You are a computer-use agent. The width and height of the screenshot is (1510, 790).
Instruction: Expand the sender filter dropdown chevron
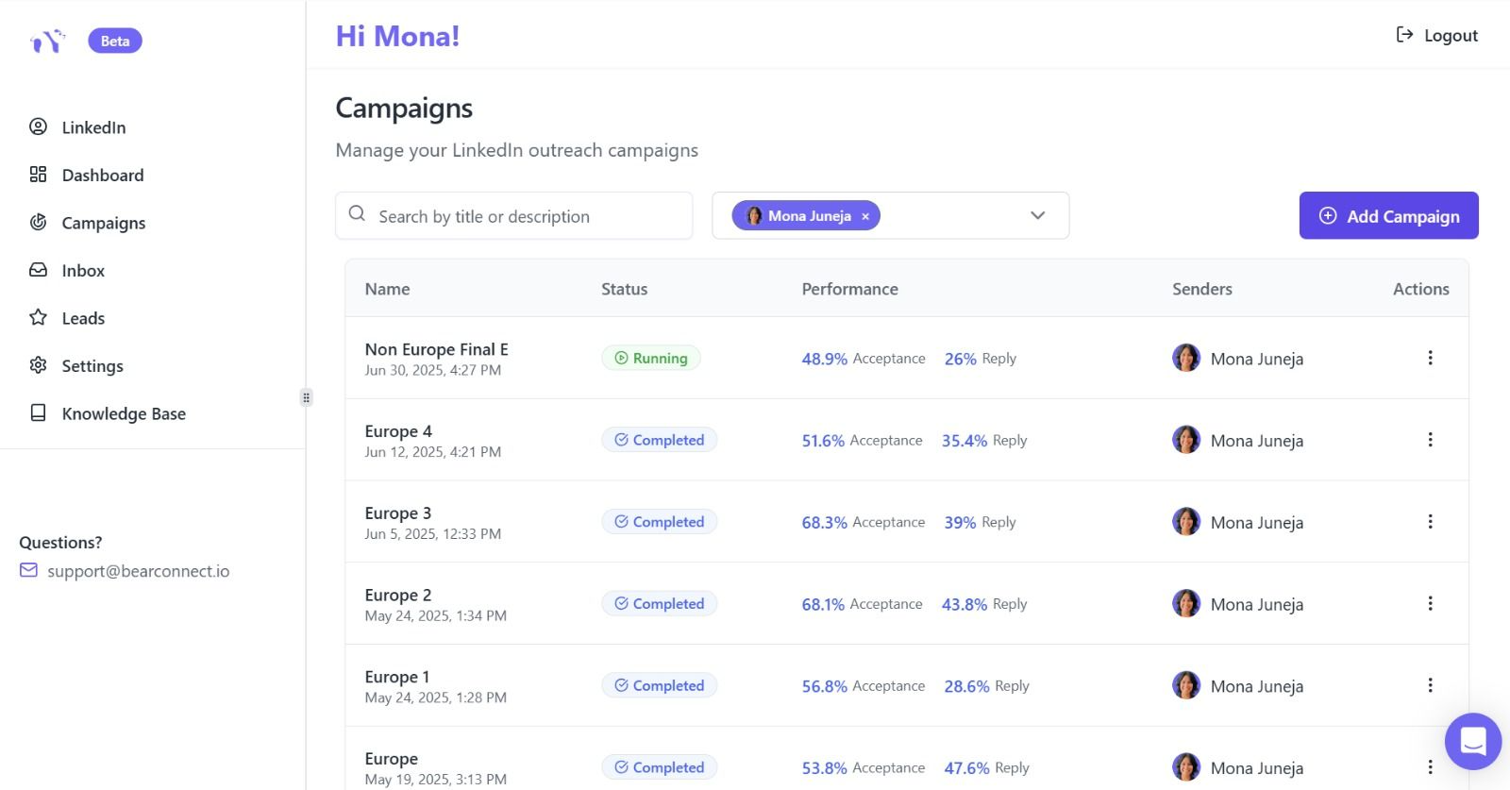(x=1037, y=215)
